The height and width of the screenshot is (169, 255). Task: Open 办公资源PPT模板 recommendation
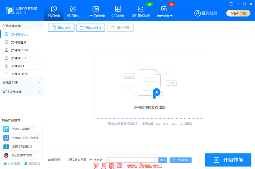point(22,155)
